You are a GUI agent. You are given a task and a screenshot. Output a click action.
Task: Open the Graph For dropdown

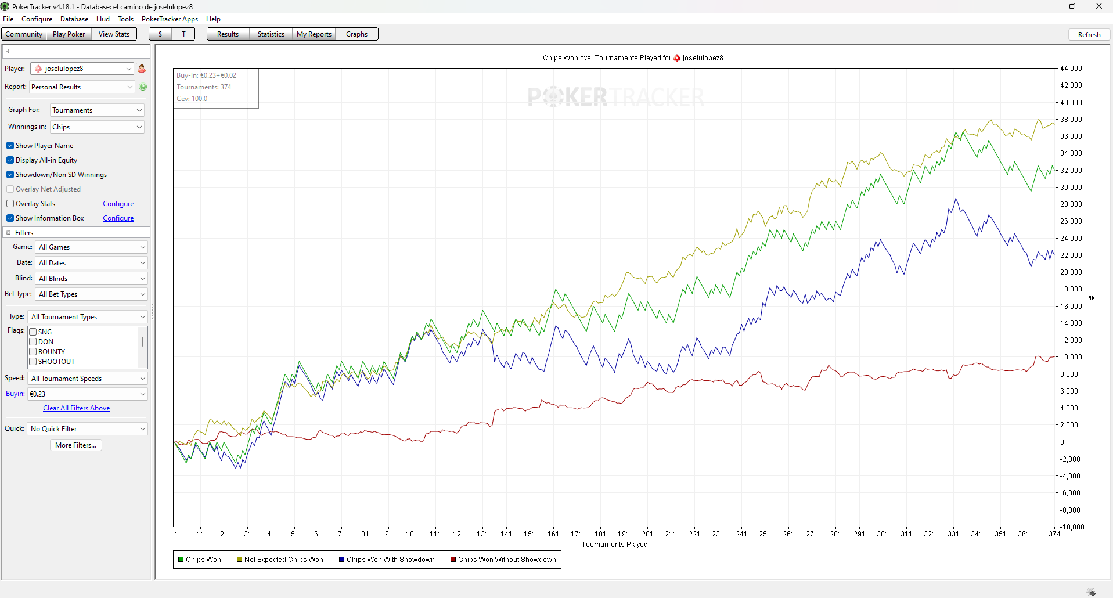(x=97, y=110)
